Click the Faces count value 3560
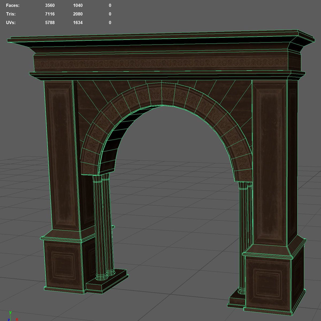321x321 pixels. coord(50,5)
